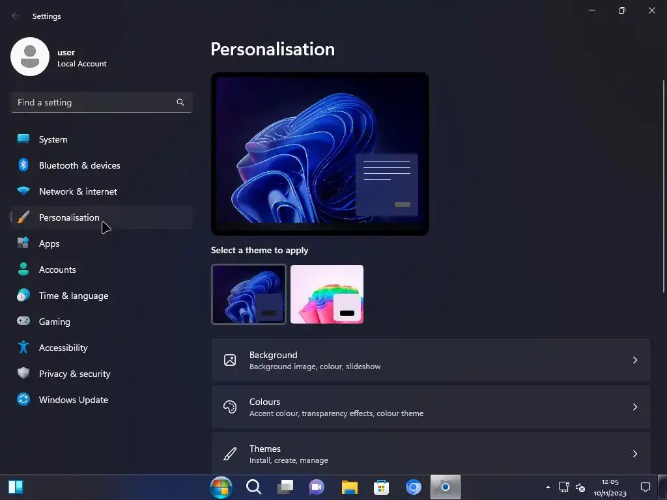Select the Apps category

101,243
